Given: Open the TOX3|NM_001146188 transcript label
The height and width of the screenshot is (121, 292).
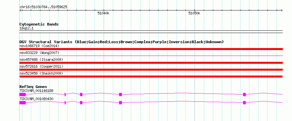Looking at the screenshot, I should [36, 91].
